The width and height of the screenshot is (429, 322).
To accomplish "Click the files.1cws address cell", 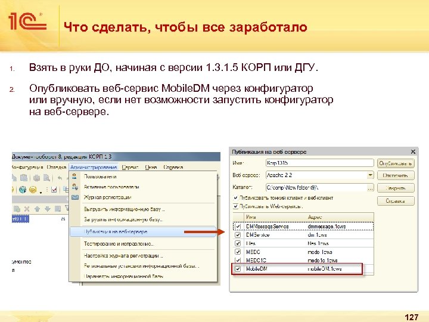I will (x=318, y=243).
